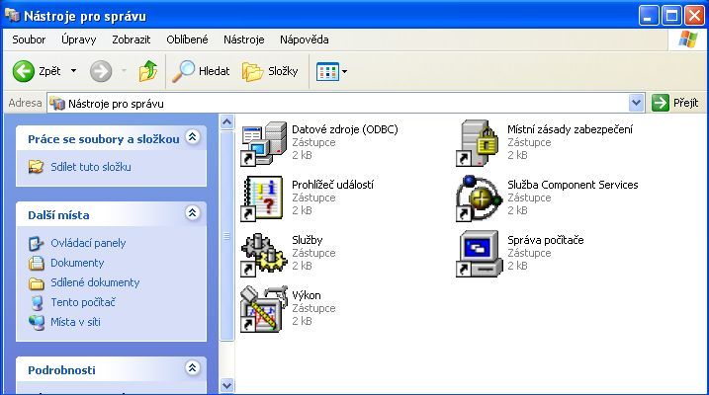
Task: Select the Služba Component Services label
Action: 573,185
